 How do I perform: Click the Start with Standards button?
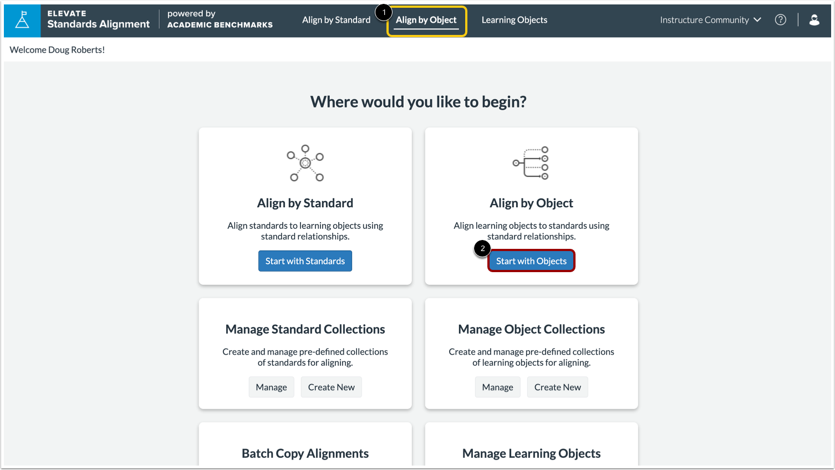305,261
